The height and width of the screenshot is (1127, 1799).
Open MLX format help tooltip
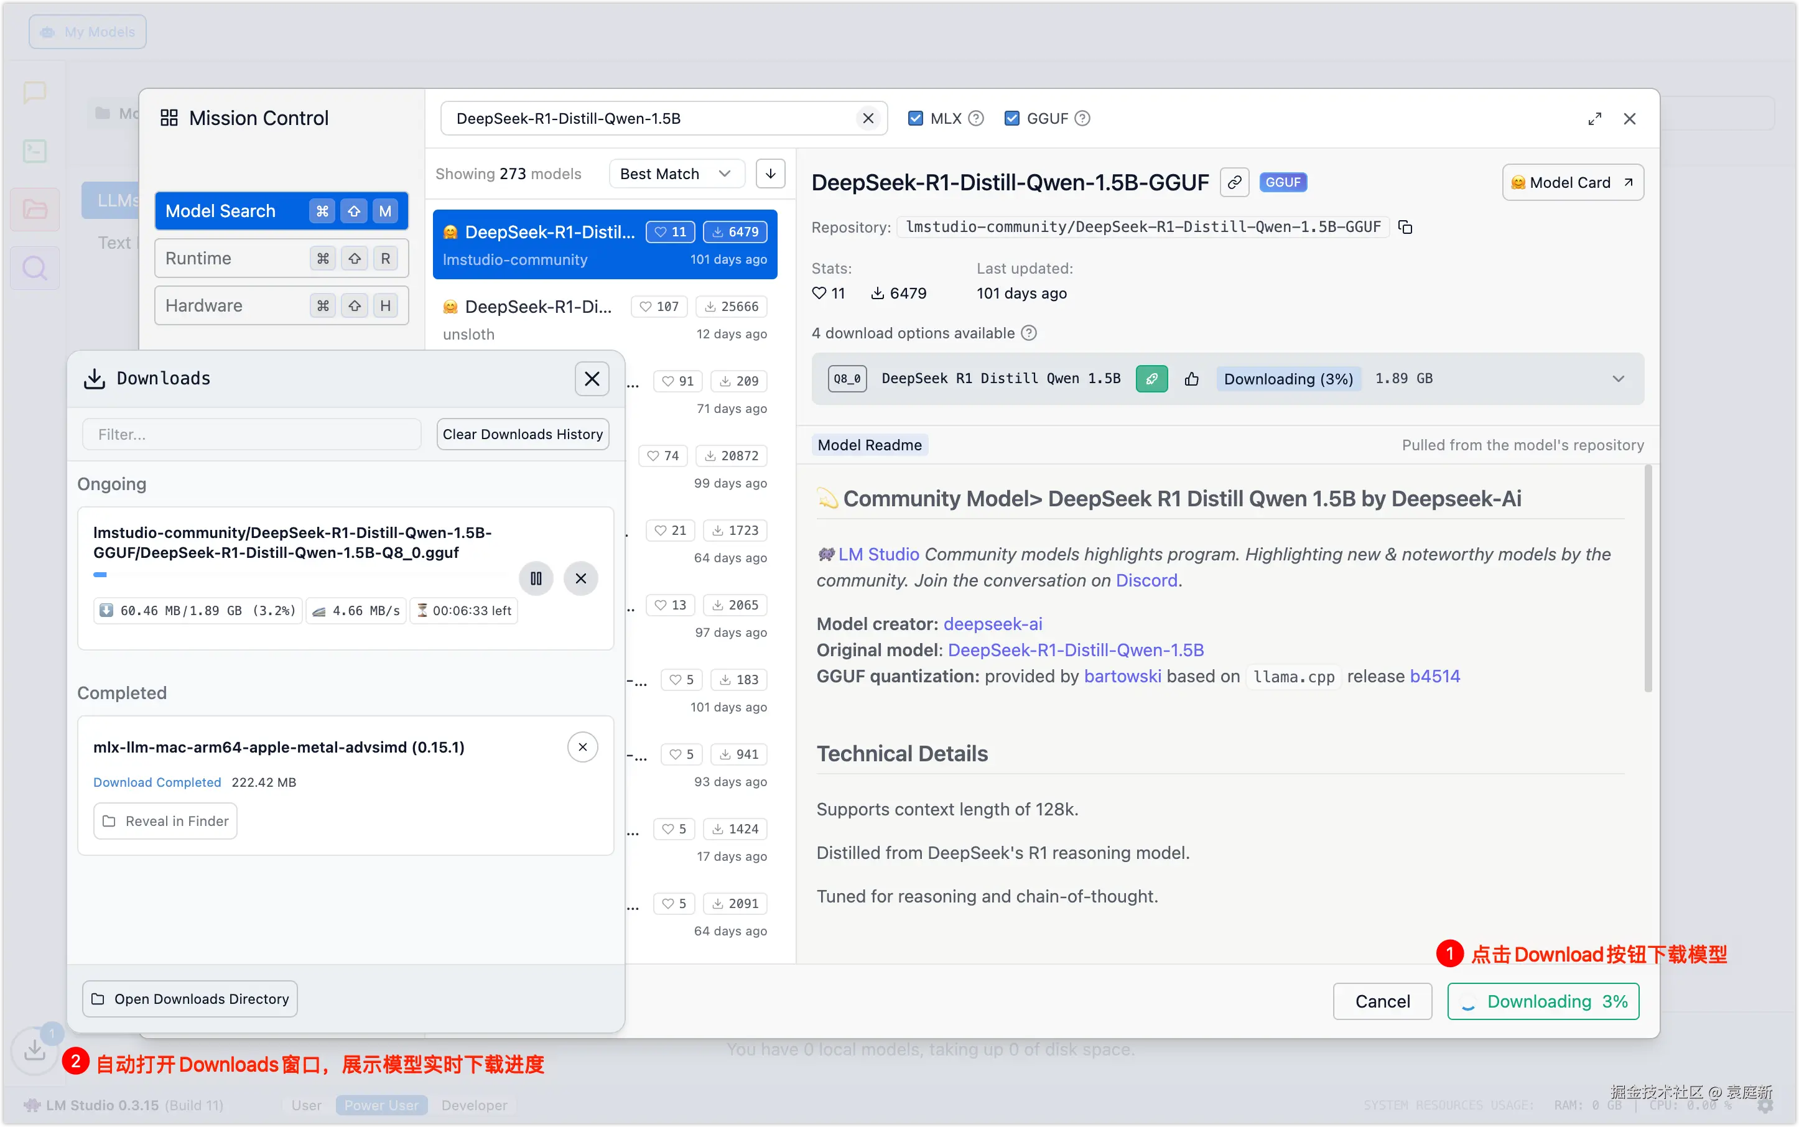tap(976, 119)
